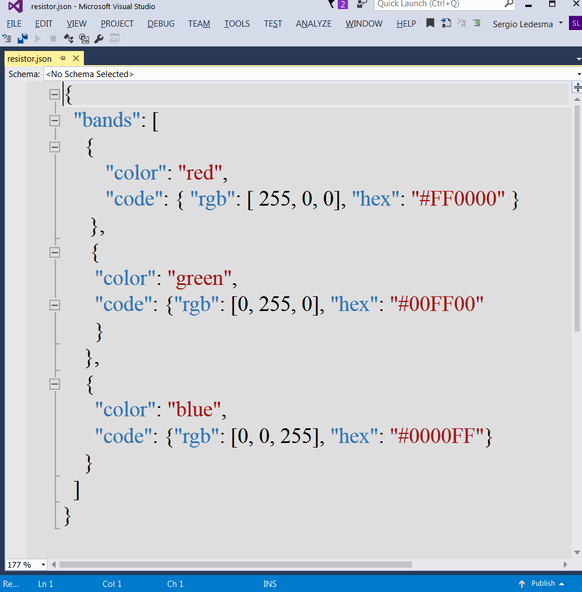Click the "green" color string value
This screenshot has width=582, height=592.
coord(199,278)
